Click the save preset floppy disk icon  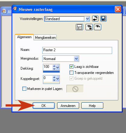coord(103,19)
